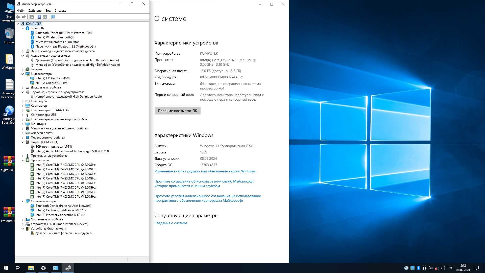Open the Windows Start button

tap(6, 268)
